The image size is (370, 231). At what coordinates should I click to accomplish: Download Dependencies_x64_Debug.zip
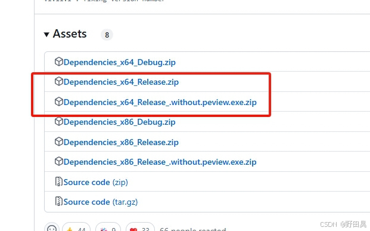(x=120, y=63)
